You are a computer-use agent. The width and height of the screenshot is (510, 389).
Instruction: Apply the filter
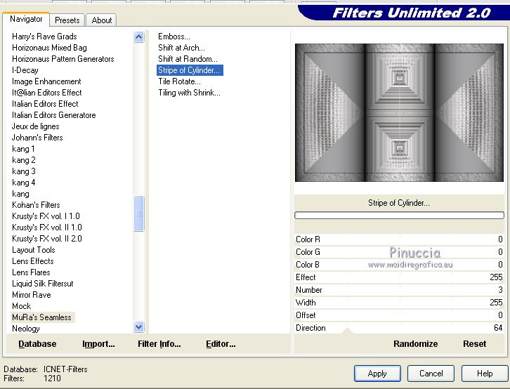tap(377, 374)
